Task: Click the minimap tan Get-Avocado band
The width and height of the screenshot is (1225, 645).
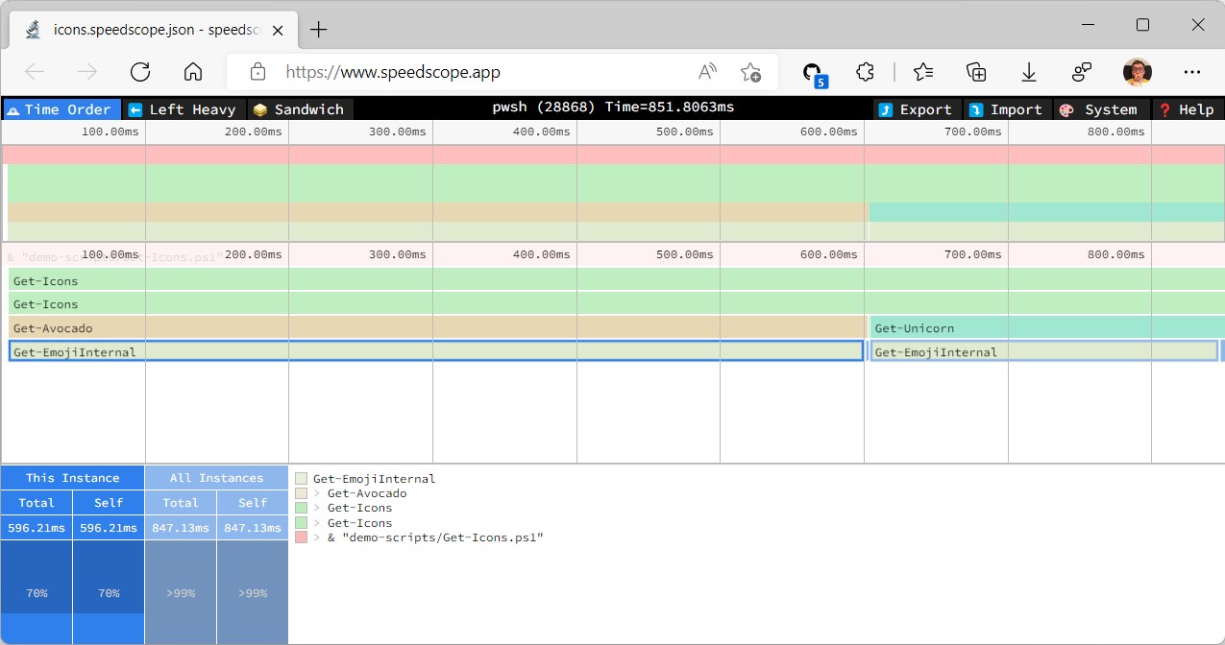Action: pos(436,212)
